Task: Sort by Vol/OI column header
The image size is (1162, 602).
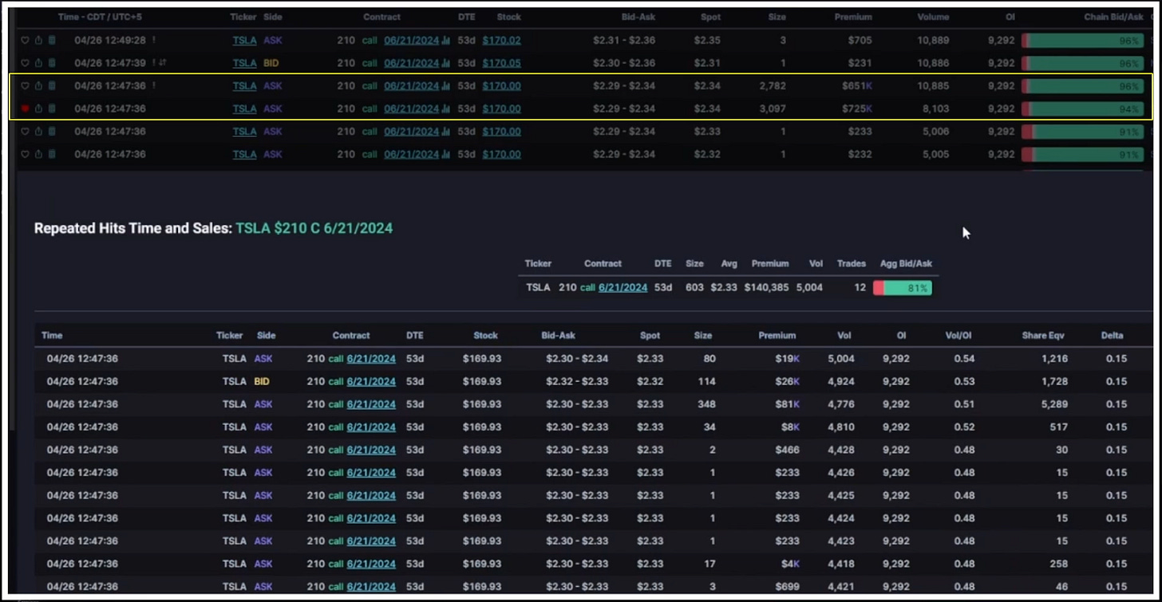Action: [x=957, y=336]
